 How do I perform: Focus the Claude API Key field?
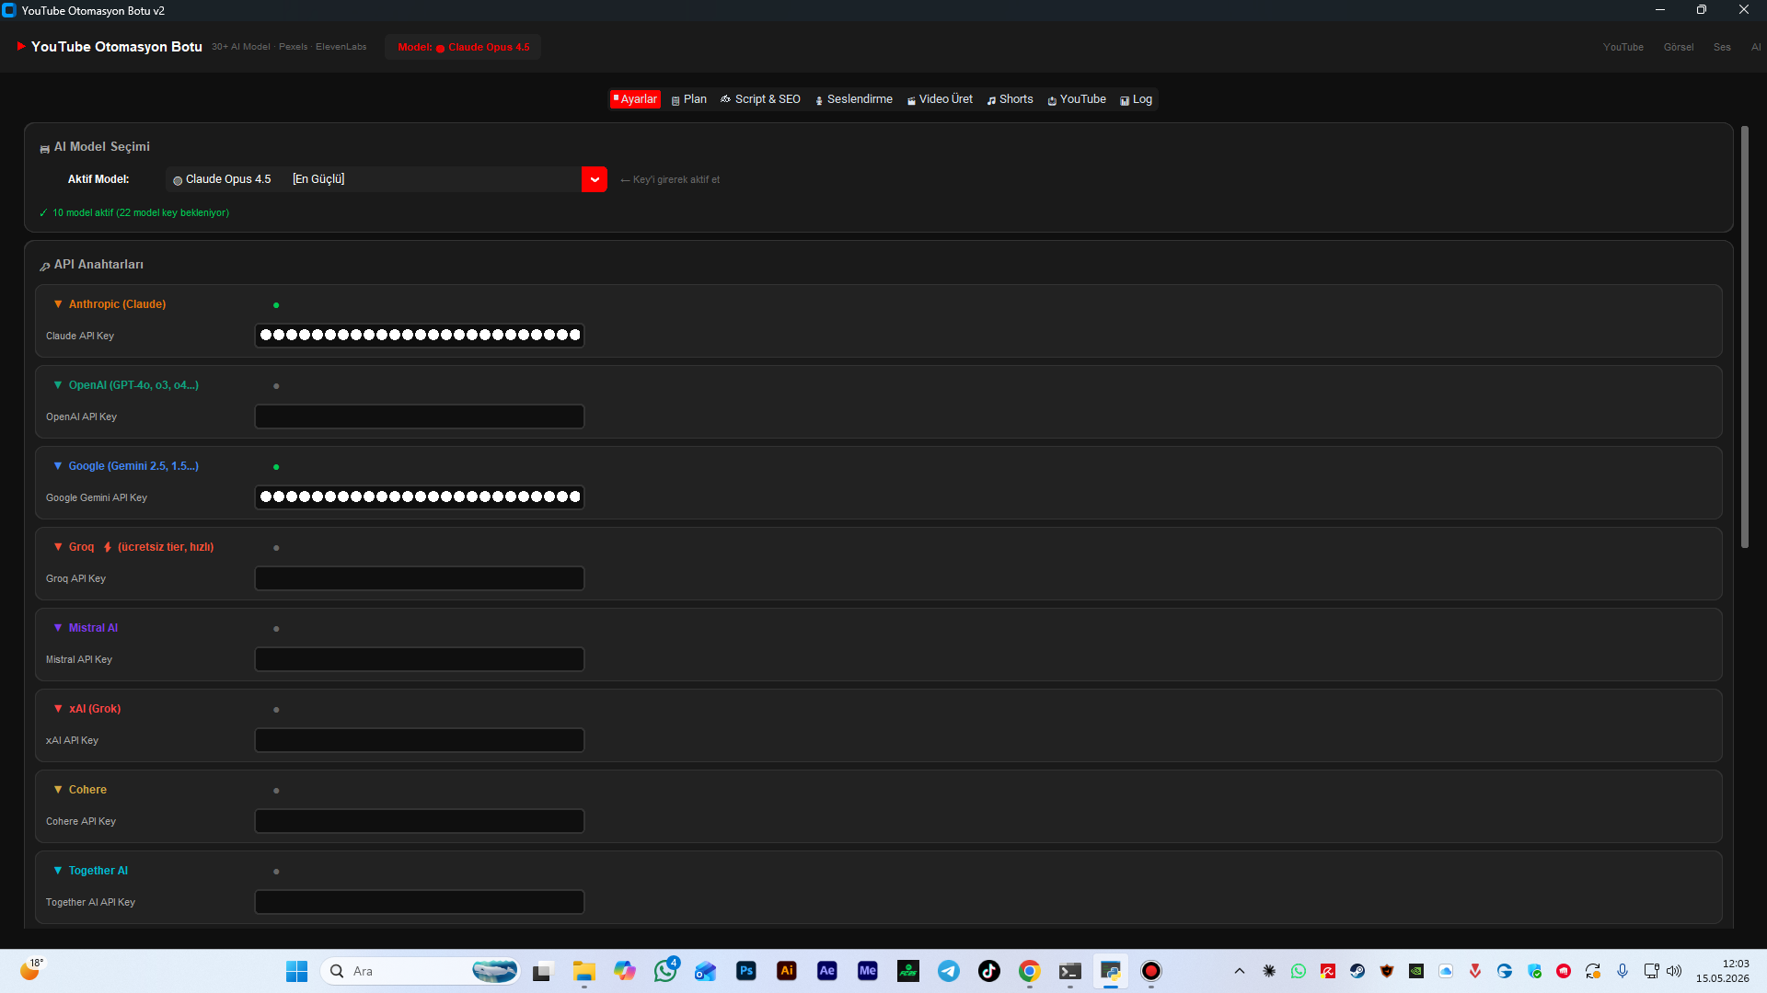click(420, 336)
